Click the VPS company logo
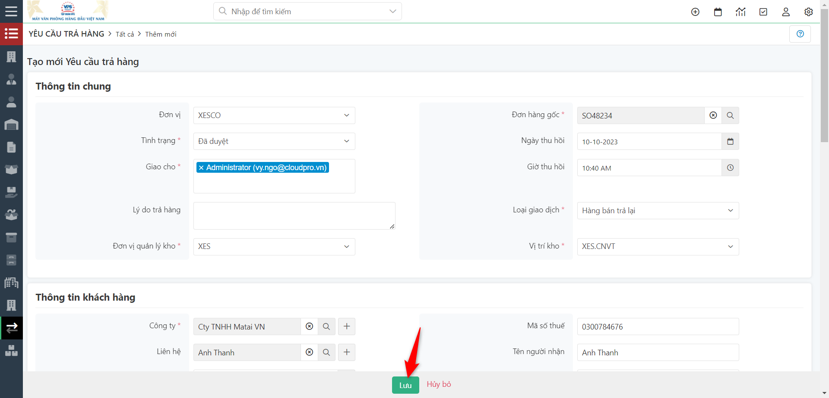The image size is (829, 398). pos(68,11)
